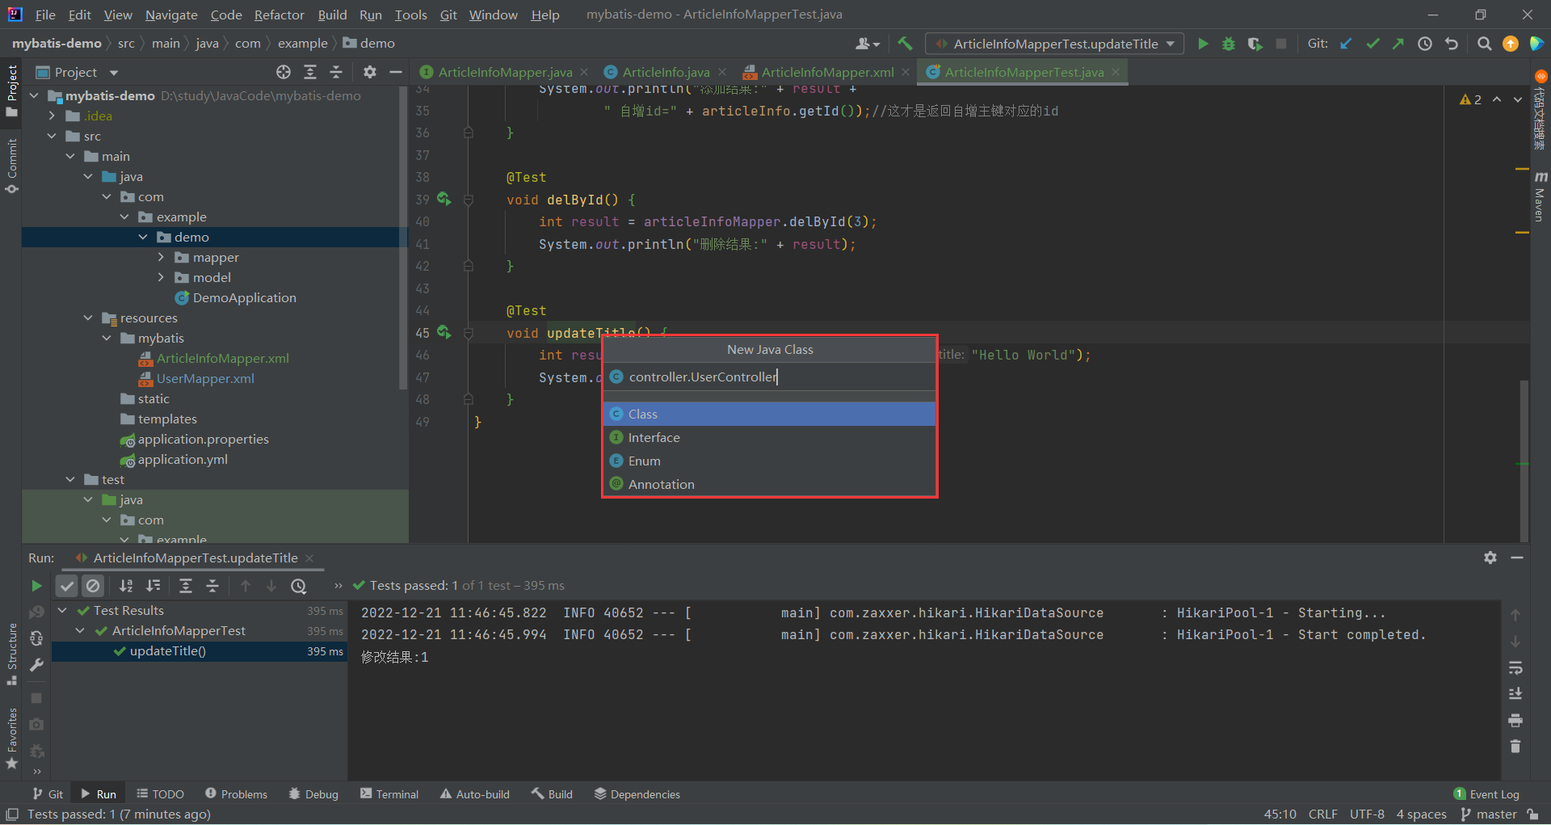Open the Event Log
The height and width of the screenshot is (825, 1551).
click(x=1486, y=794)
